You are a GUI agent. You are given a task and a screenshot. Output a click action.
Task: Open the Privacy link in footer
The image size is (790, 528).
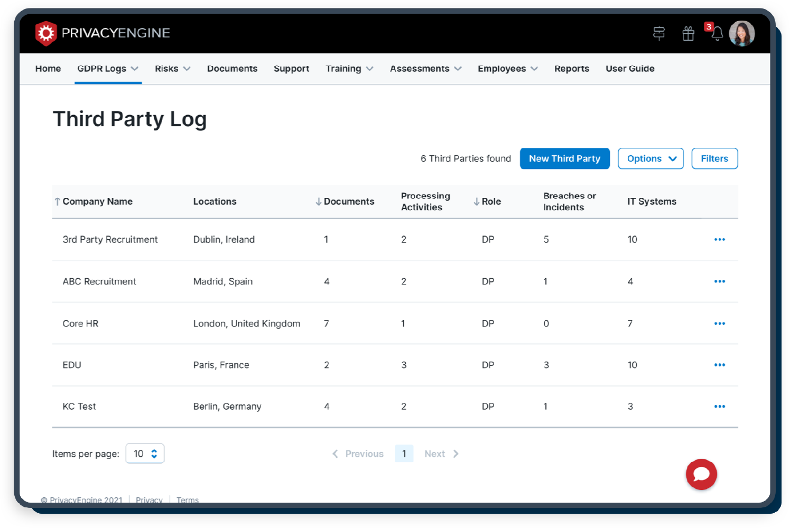pyautogui.click(x=149, y=499)
